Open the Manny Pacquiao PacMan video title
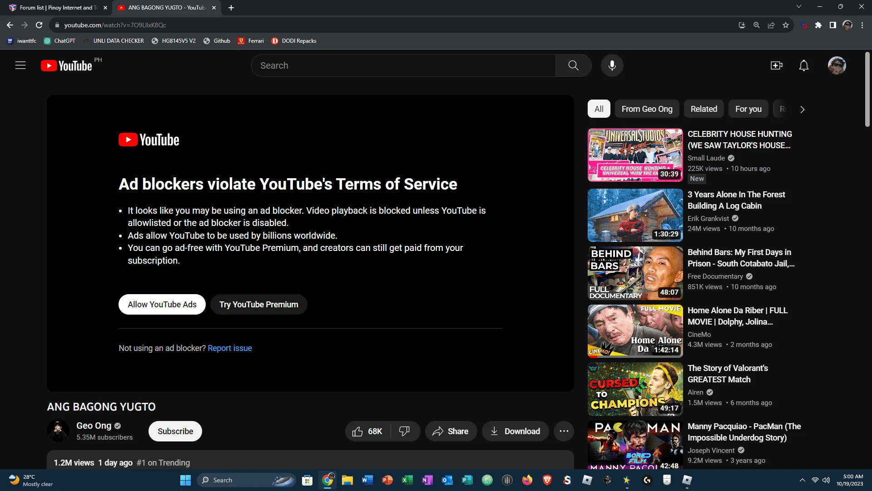 point(744,432)
